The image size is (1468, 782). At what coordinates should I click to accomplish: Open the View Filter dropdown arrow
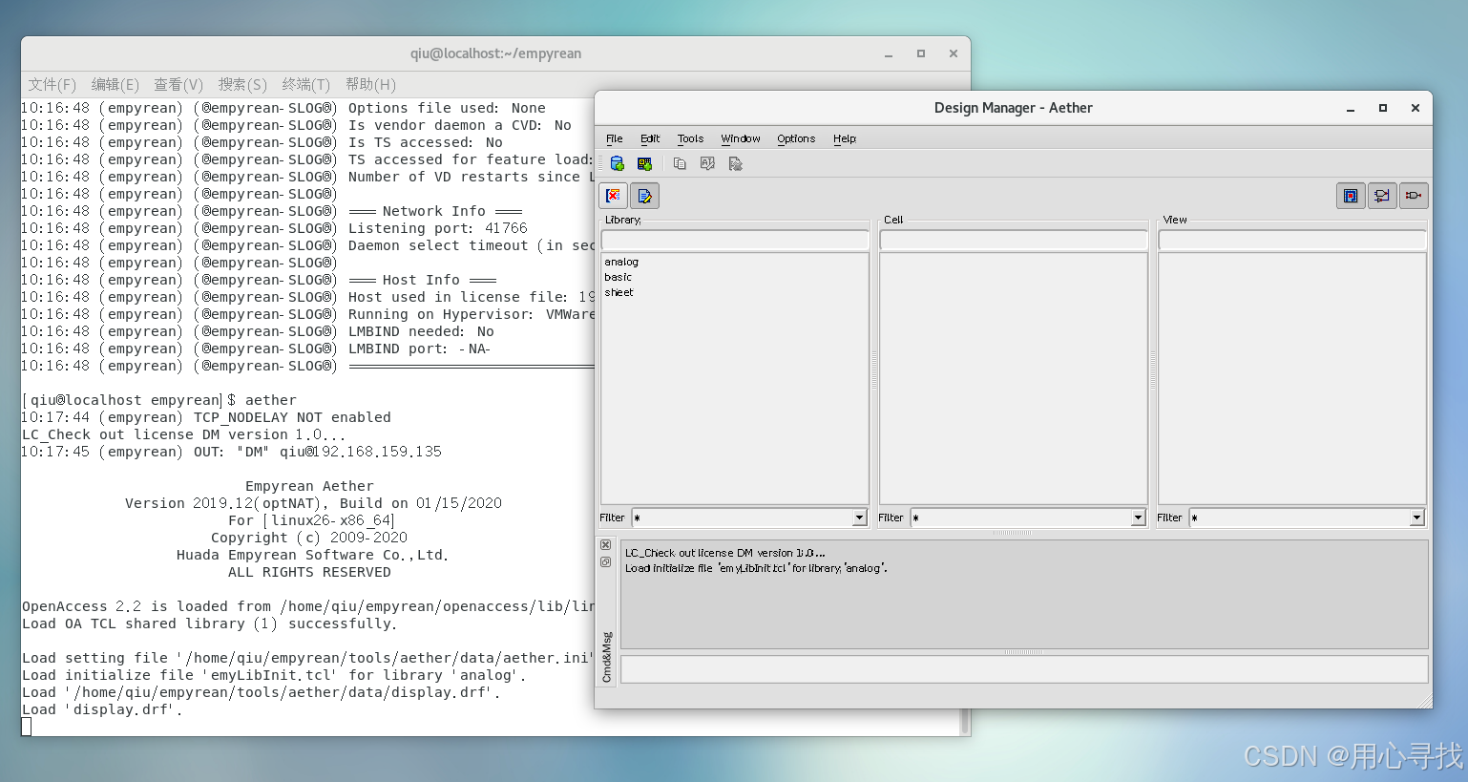click(1416, 518)
